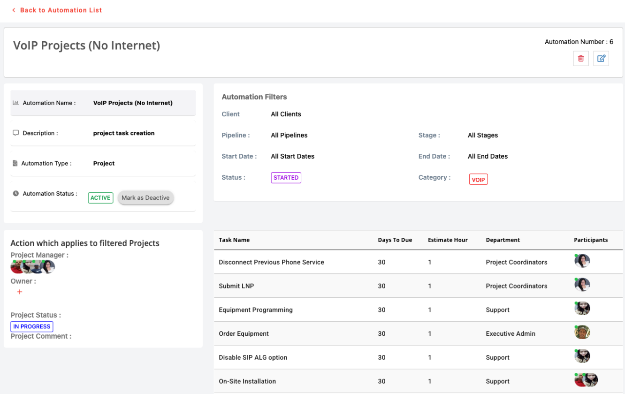This screenshot has width=625, height=394.
Task: Click the Days To Due column header
Action: (x=395, y=240)
